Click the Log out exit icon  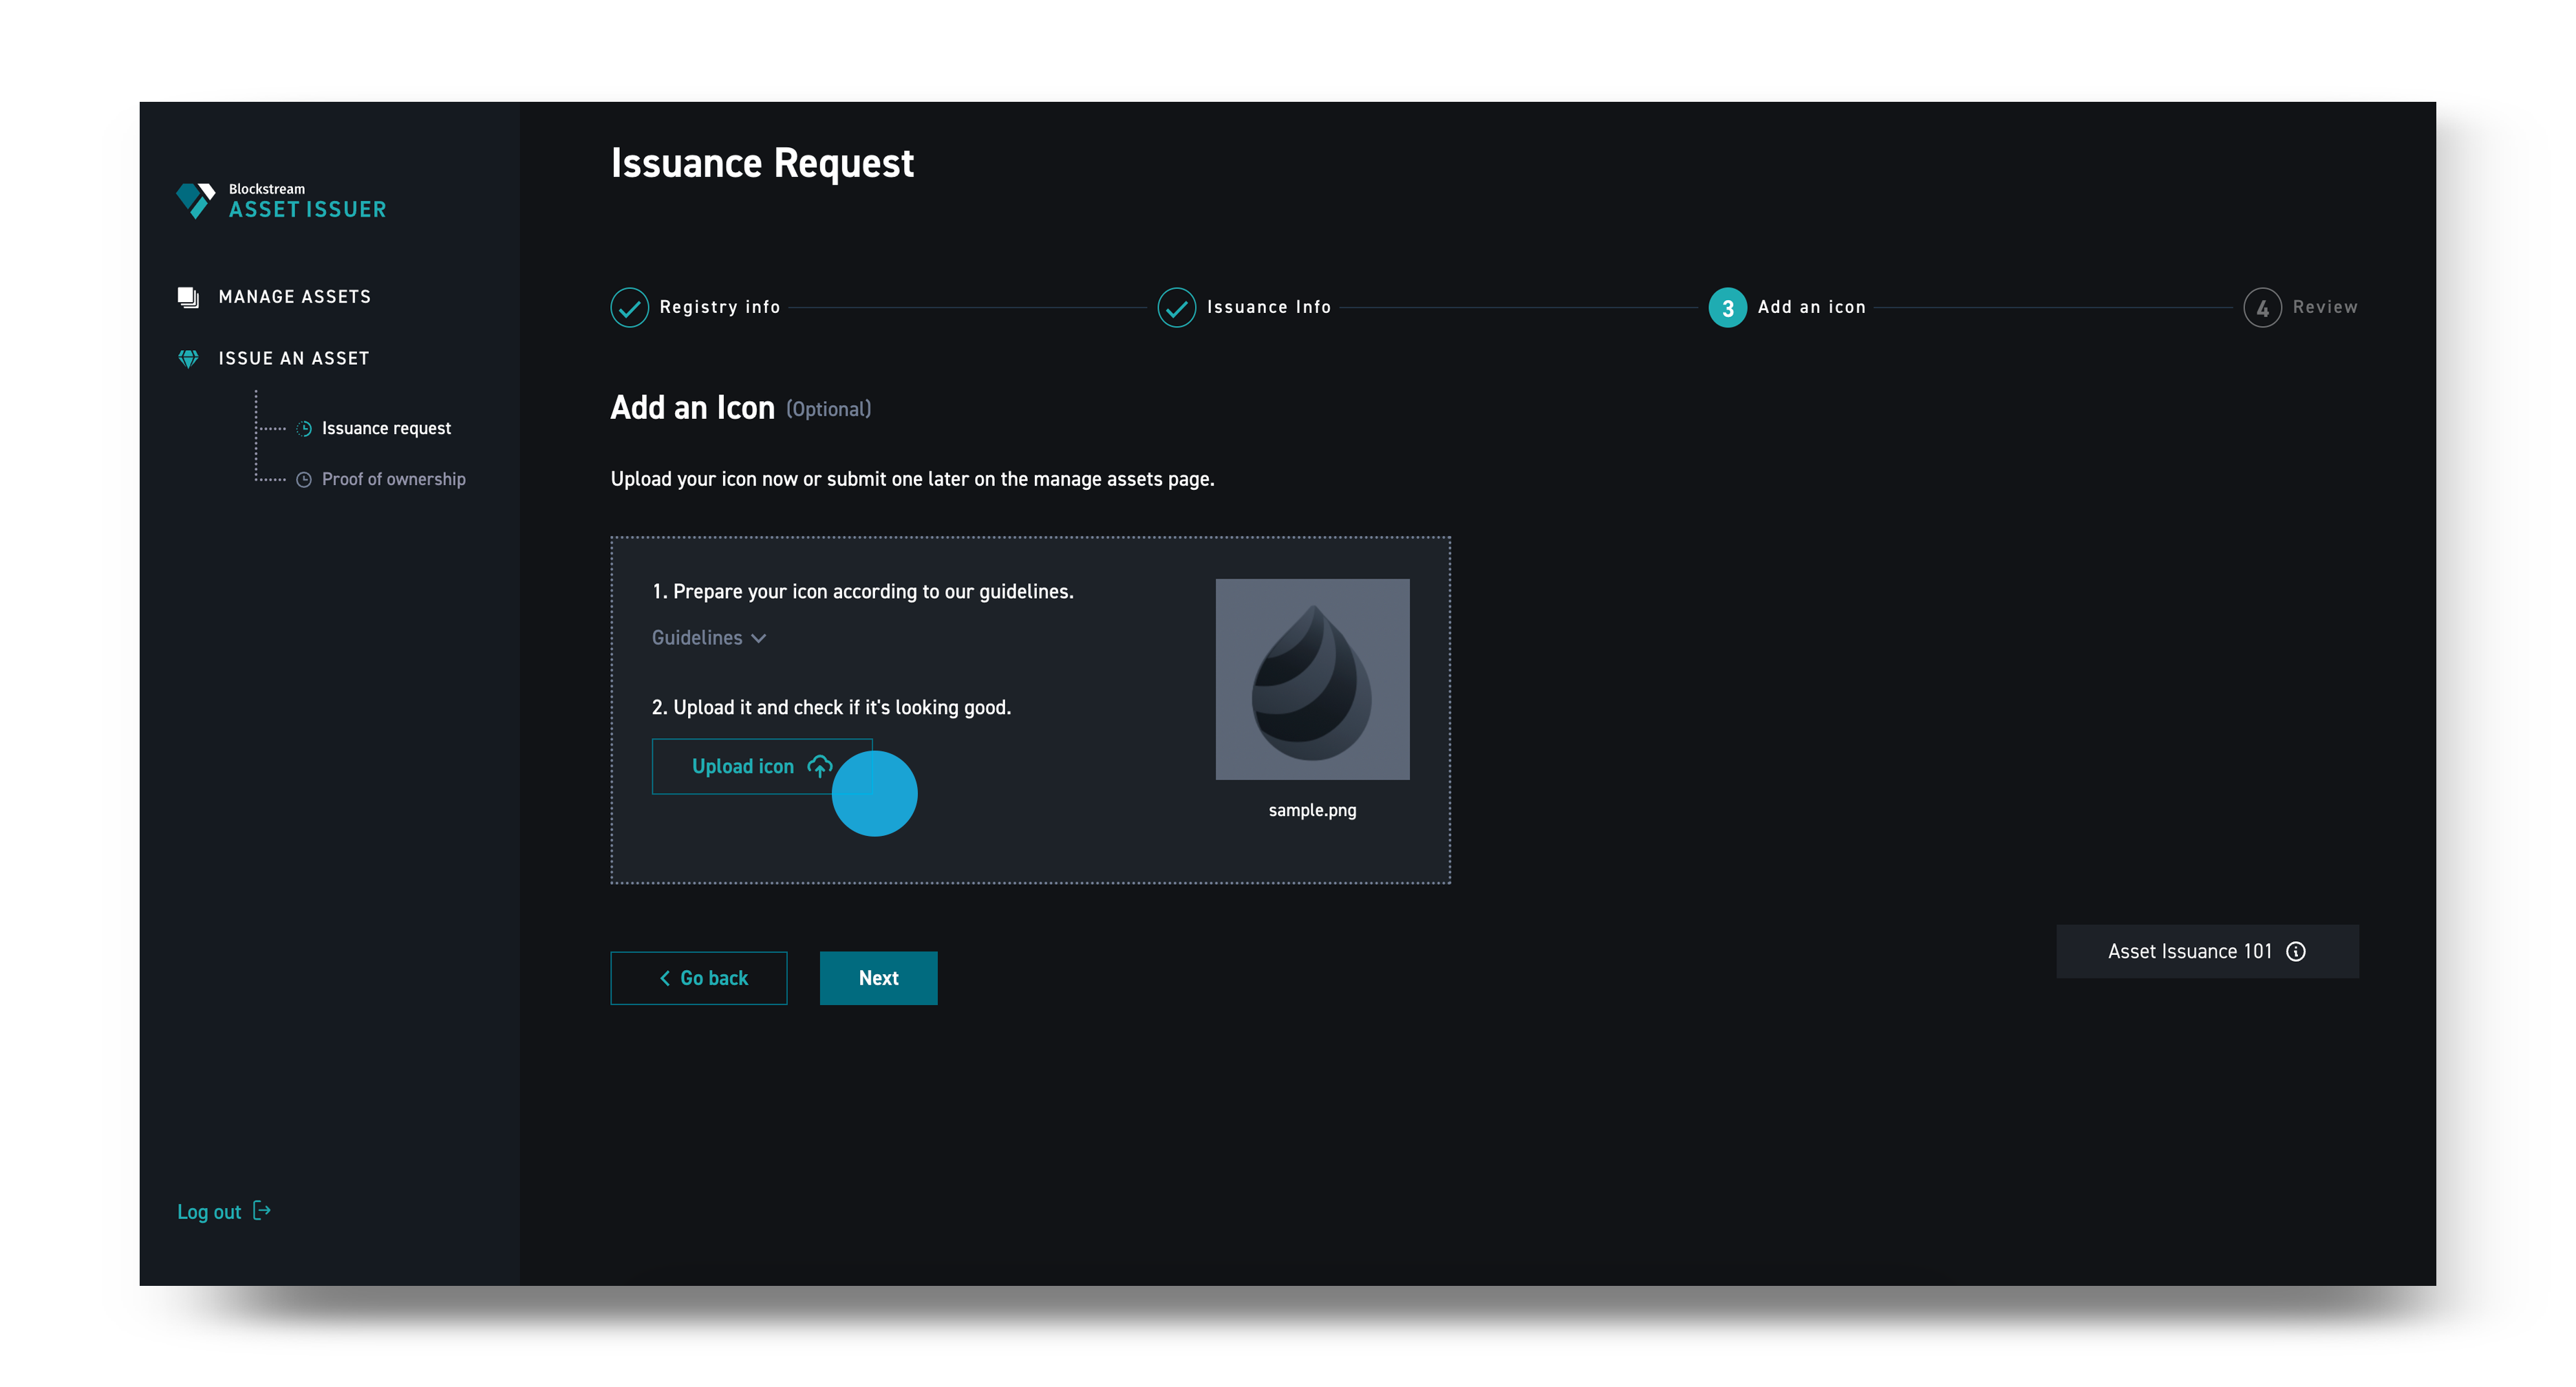[x=262, y=1210]
